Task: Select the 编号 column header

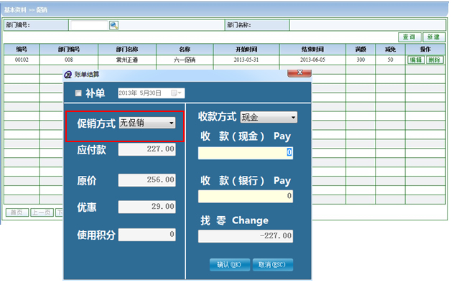Action: 22,50
